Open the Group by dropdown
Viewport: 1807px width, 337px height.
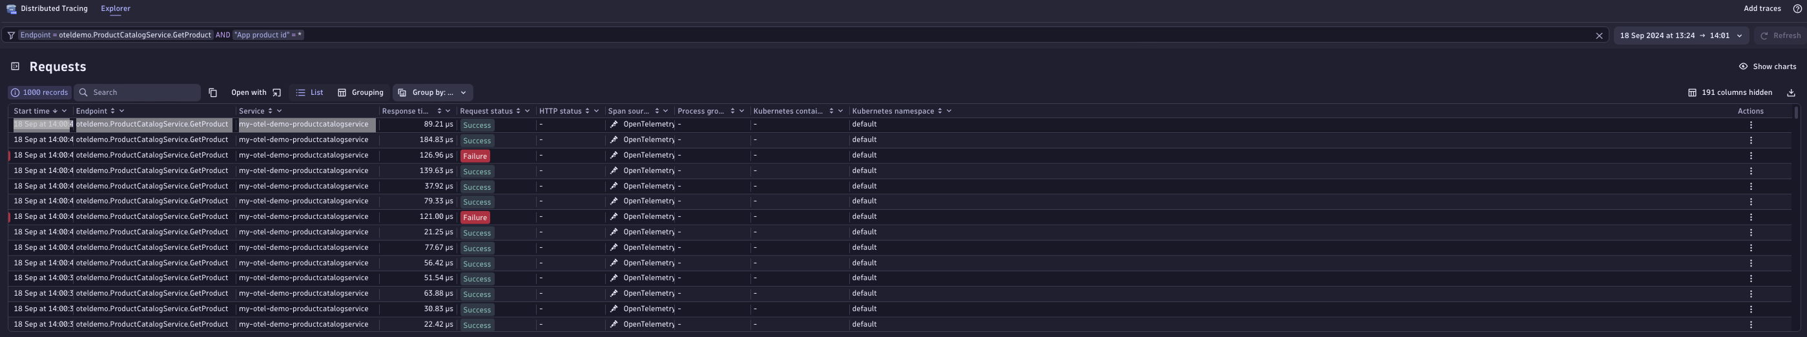click(433, 92)
